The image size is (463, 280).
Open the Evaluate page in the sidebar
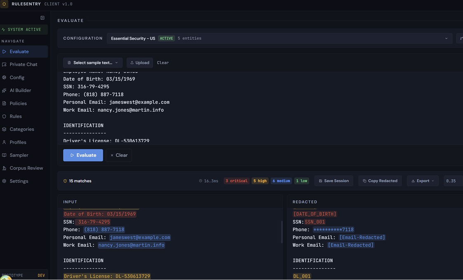(24, 51)
